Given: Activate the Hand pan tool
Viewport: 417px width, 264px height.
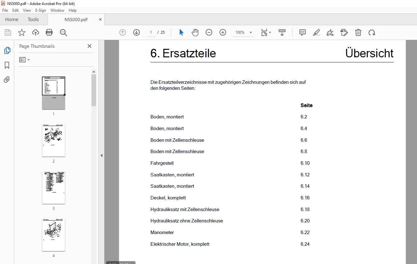Looking at the screenshot, I should 195,32.
